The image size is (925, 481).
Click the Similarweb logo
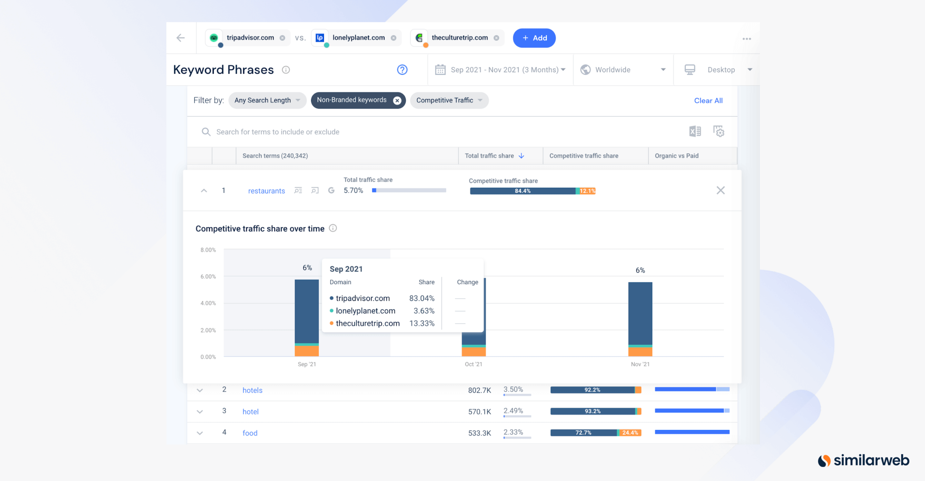click(864, 460)
